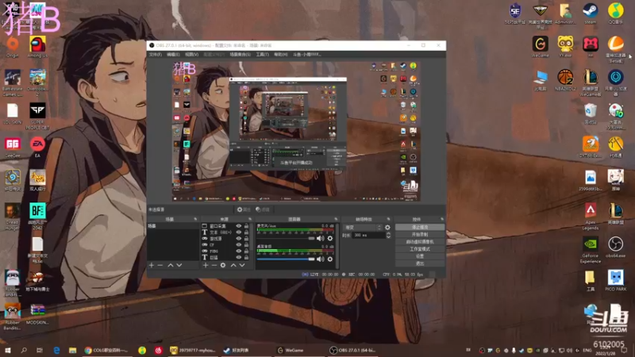Open the Among Us desktop shortcut

click(37, 47)
